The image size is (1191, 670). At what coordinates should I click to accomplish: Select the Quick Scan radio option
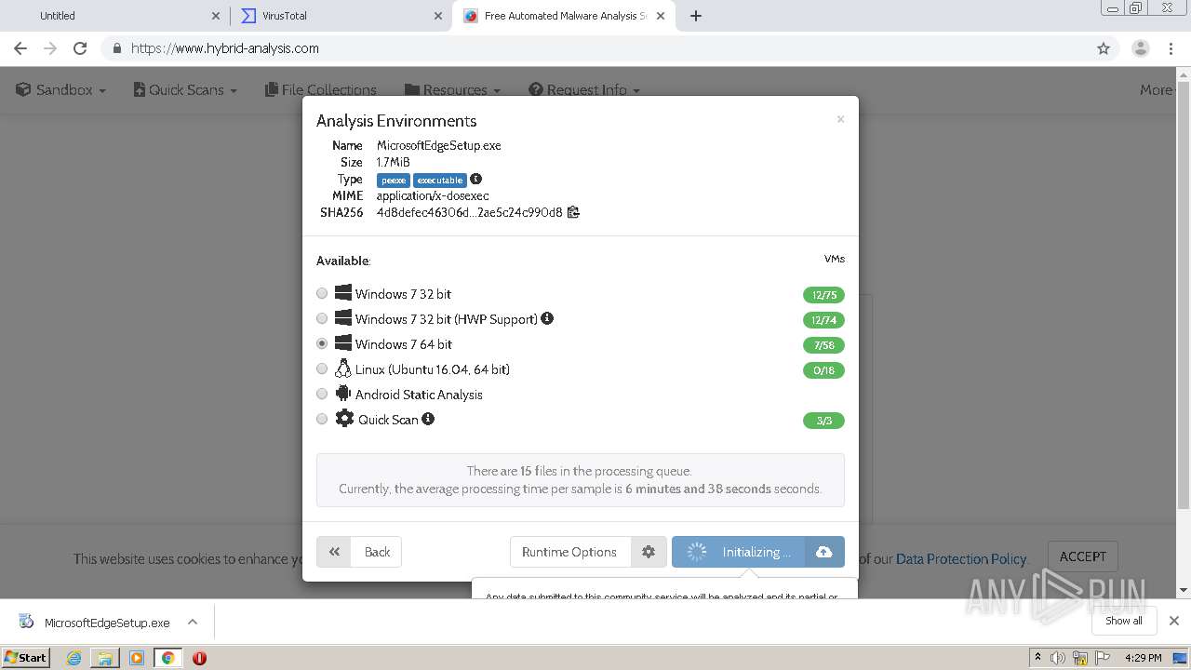(x=322, y=419)
